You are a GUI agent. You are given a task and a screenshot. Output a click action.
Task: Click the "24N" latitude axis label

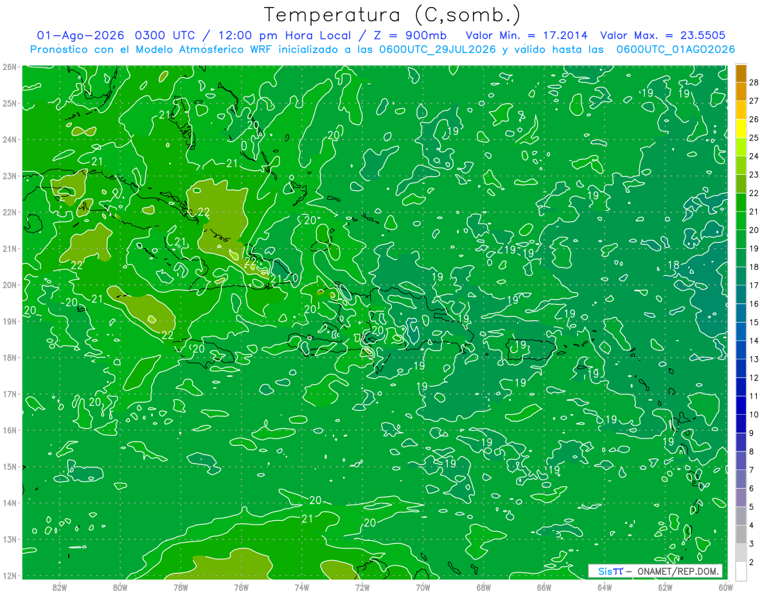pos(10,140)
